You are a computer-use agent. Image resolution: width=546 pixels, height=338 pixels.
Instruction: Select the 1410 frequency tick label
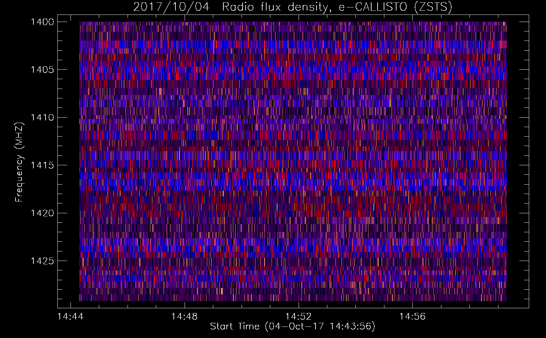pyautogui.click(x=43, y=118)
